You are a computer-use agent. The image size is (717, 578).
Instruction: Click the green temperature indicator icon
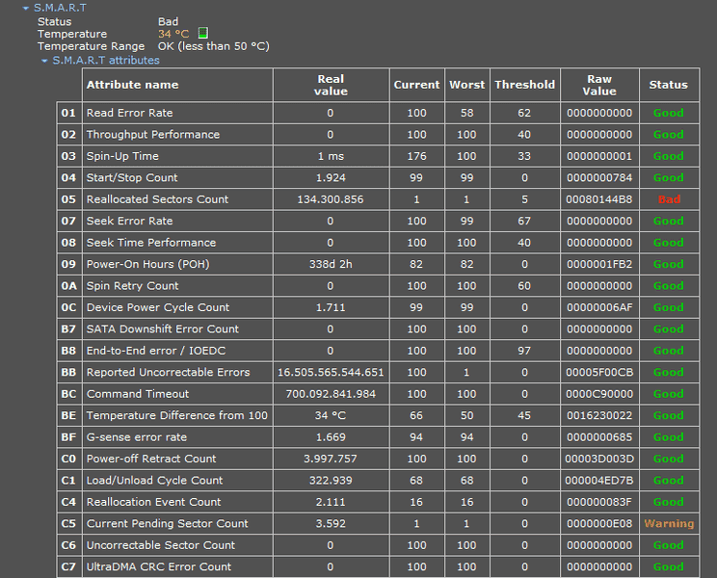(x=202, y=34)
